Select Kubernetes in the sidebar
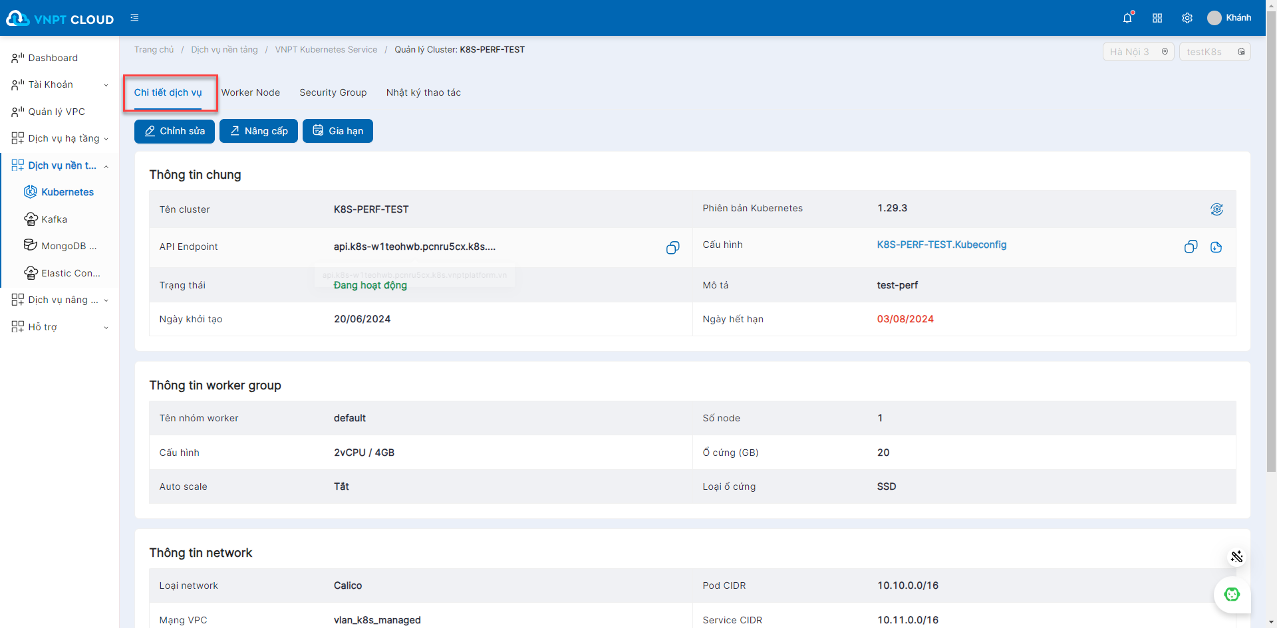 click(67, 192)
